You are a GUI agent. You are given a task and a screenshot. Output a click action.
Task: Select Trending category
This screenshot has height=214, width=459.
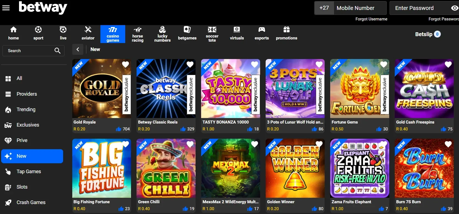(x=32, y=109)
